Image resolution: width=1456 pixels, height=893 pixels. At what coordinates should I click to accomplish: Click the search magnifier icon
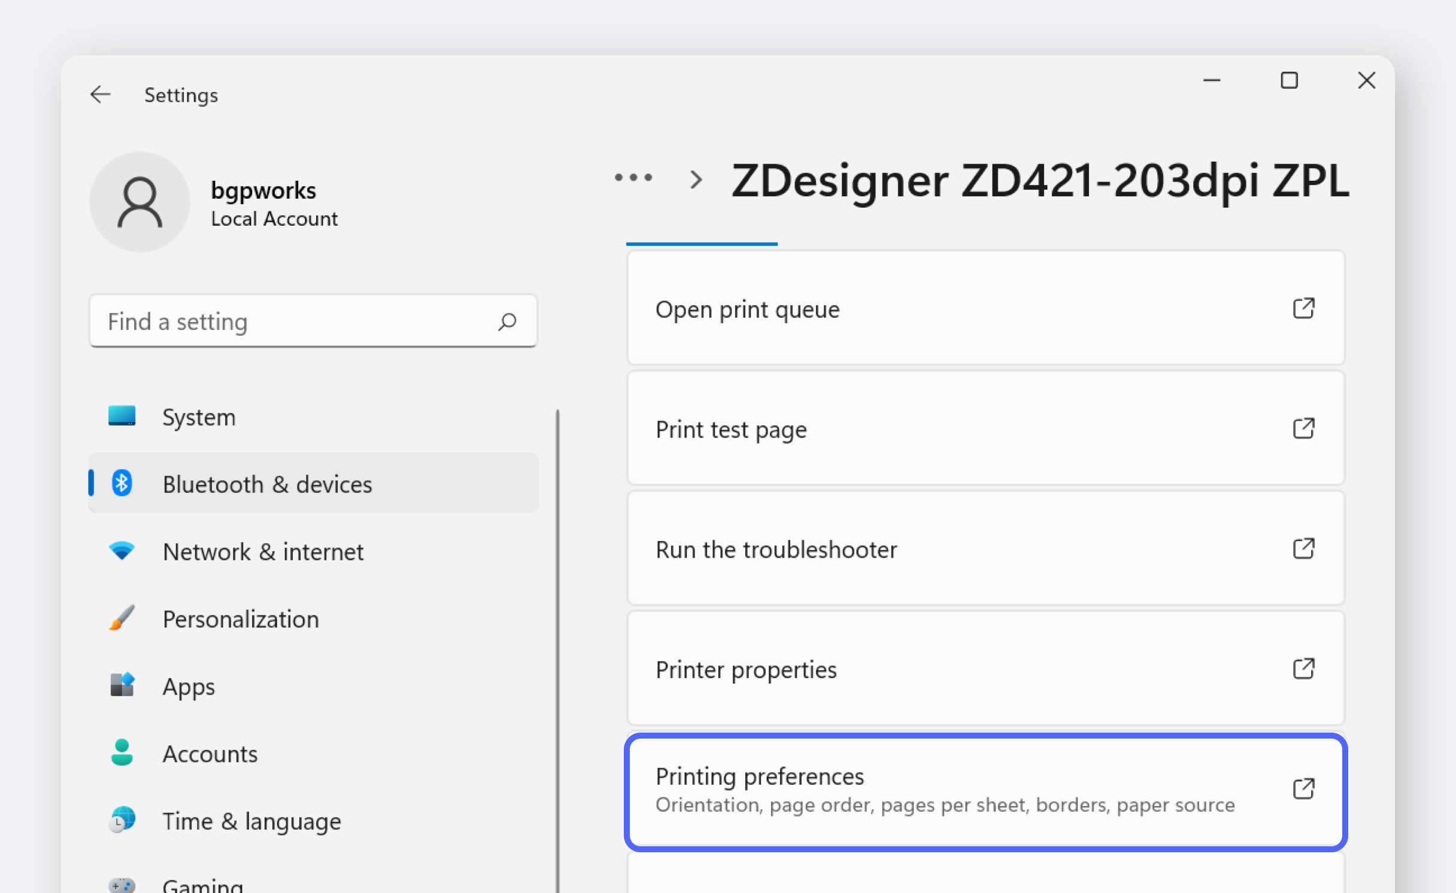pyautogui.click(x=507, y=321)
